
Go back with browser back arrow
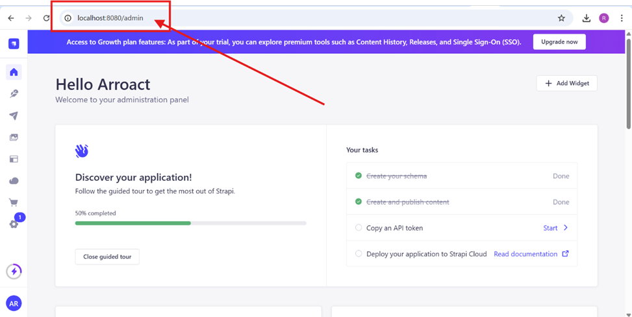pos(11,18)
